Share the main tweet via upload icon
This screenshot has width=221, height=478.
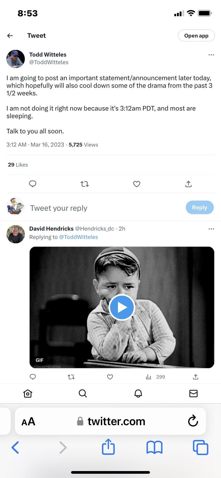(x=188, y=184)
